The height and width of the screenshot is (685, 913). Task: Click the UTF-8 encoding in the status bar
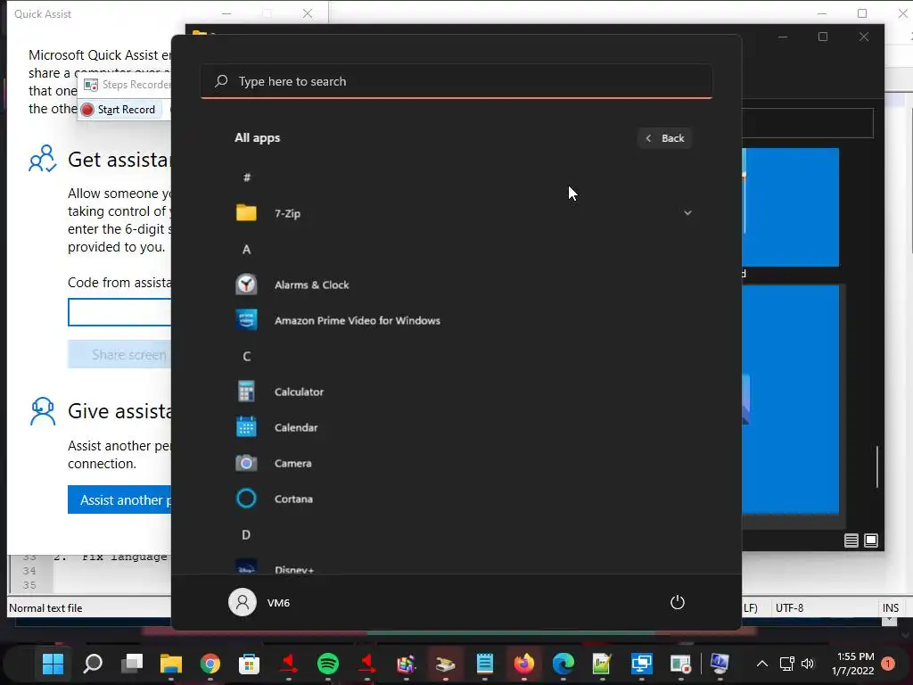click(790, 608)
